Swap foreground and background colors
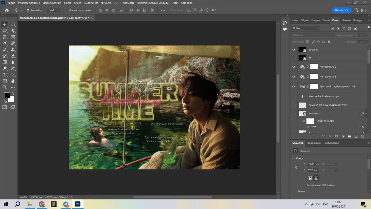The height and width of the screenshot is (209, 371). (13, 93)
